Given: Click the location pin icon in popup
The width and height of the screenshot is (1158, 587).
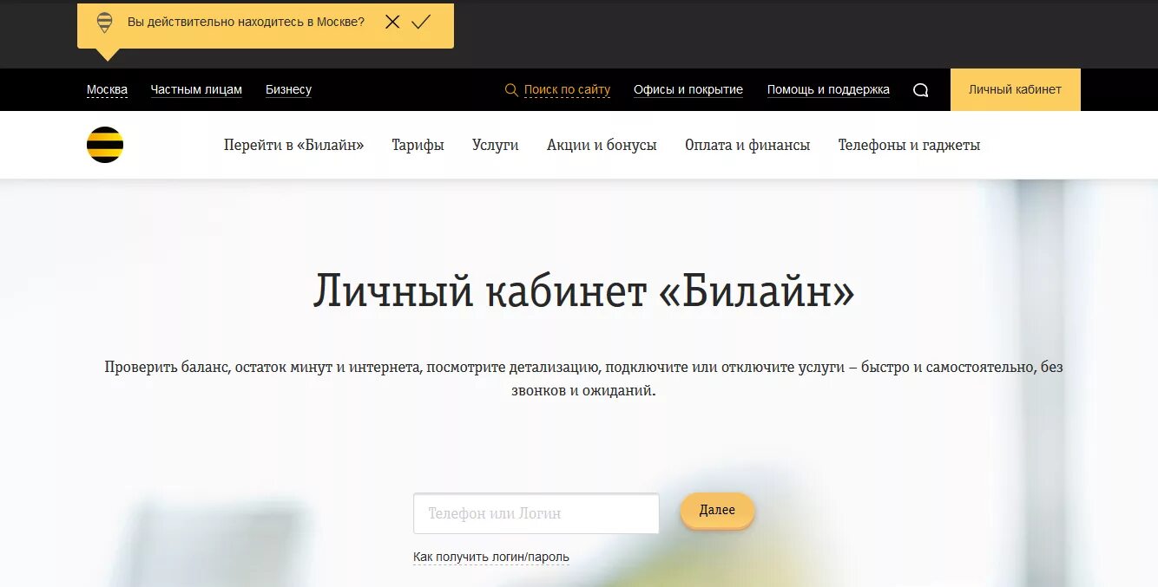Looking at the screenshot, I should tap(104, 23).
